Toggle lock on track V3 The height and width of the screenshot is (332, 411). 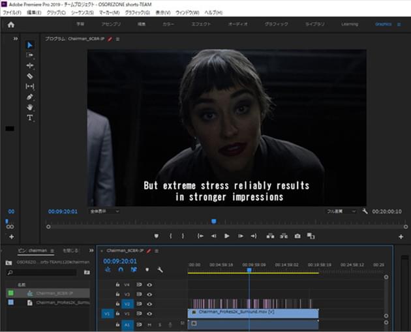click(x=117, y=294)
